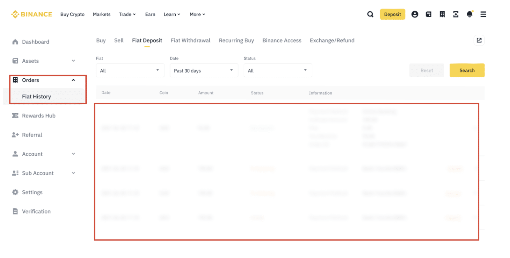
Task: Switch to the Sell tab
Action: (x=119, y=40)
